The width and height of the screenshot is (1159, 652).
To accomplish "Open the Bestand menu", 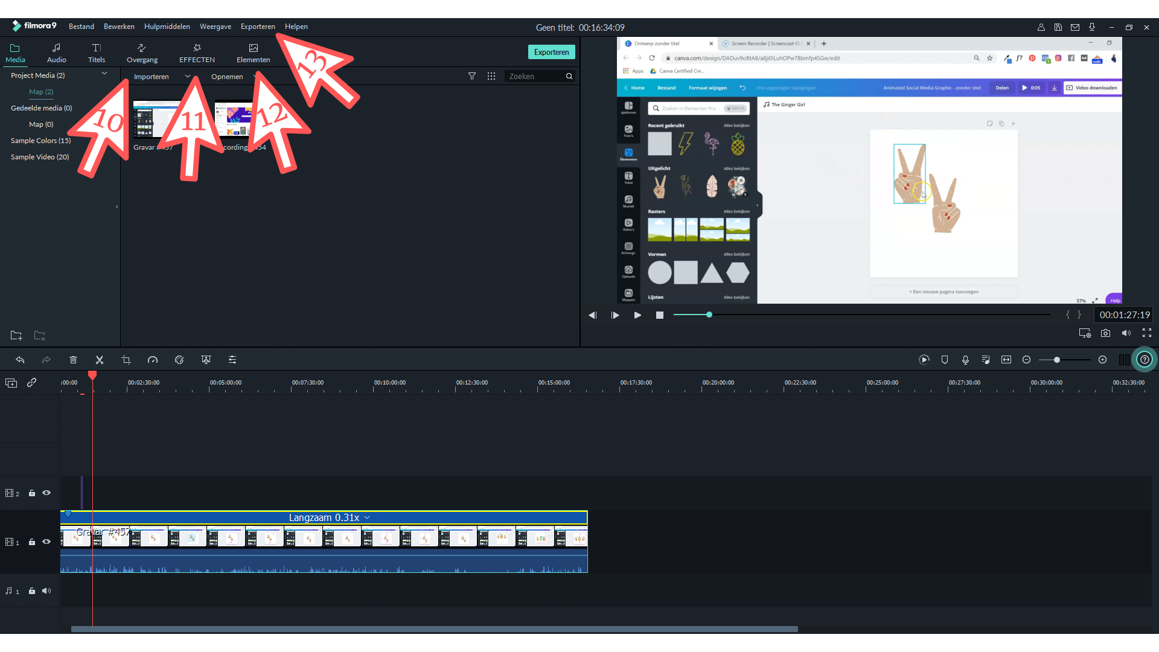I will tap(81, 27).
